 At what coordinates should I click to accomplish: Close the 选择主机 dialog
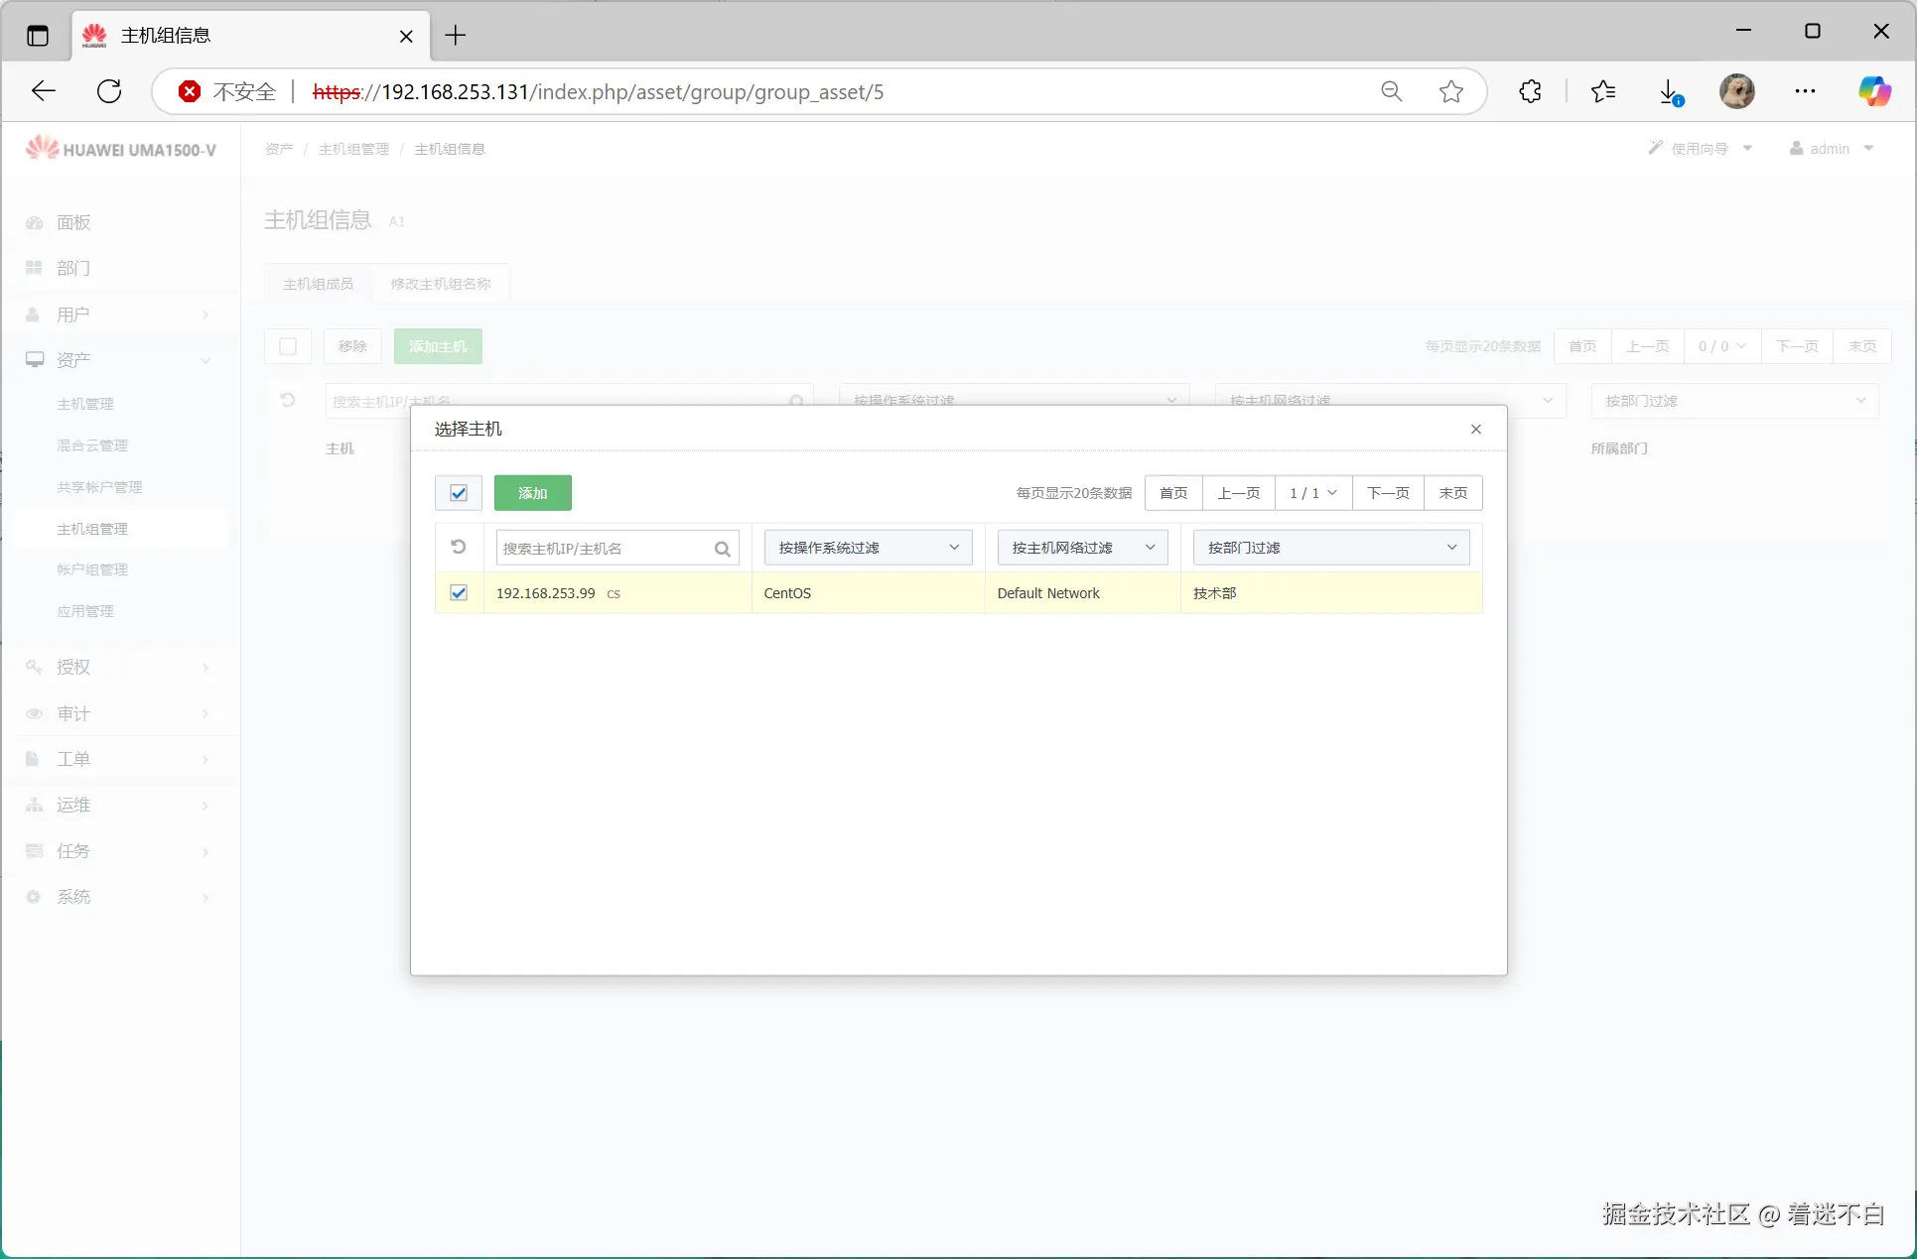click(x=1475, y=429)
